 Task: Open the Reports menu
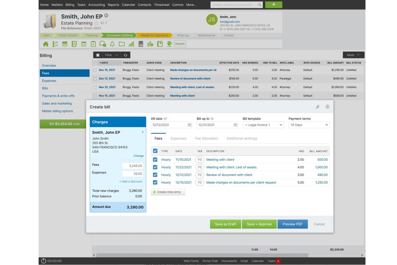[113, 5]
